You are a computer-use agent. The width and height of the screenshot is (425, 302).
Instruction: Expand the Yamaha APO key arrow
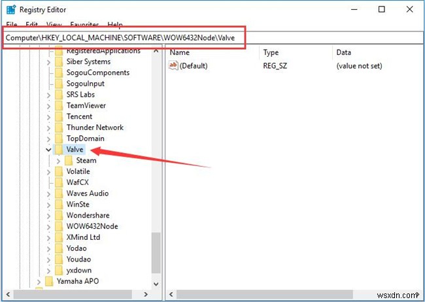[x=39, y=282]
